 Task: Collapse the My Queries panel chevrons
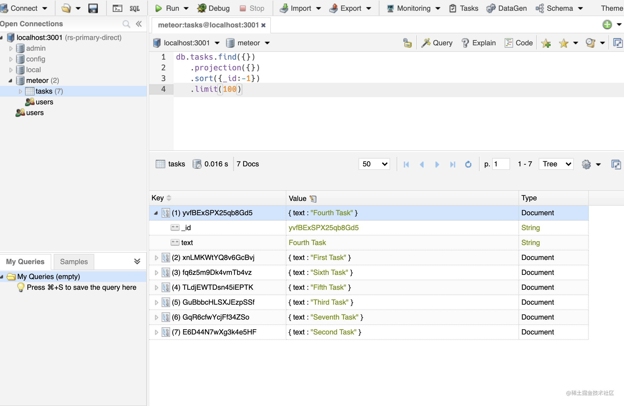(x=137, y=261)
